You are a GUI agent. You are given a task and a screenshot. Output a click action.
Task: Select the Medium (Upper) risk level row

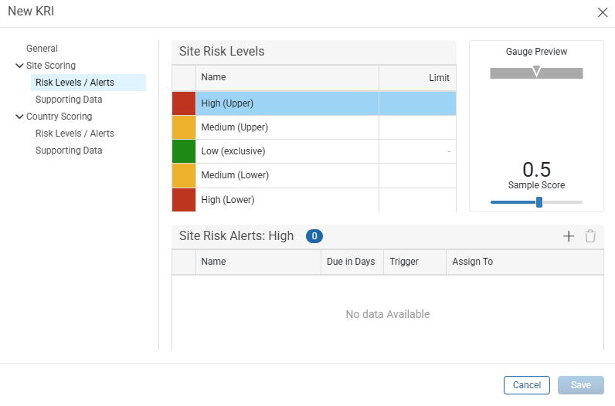coord(314,127)
